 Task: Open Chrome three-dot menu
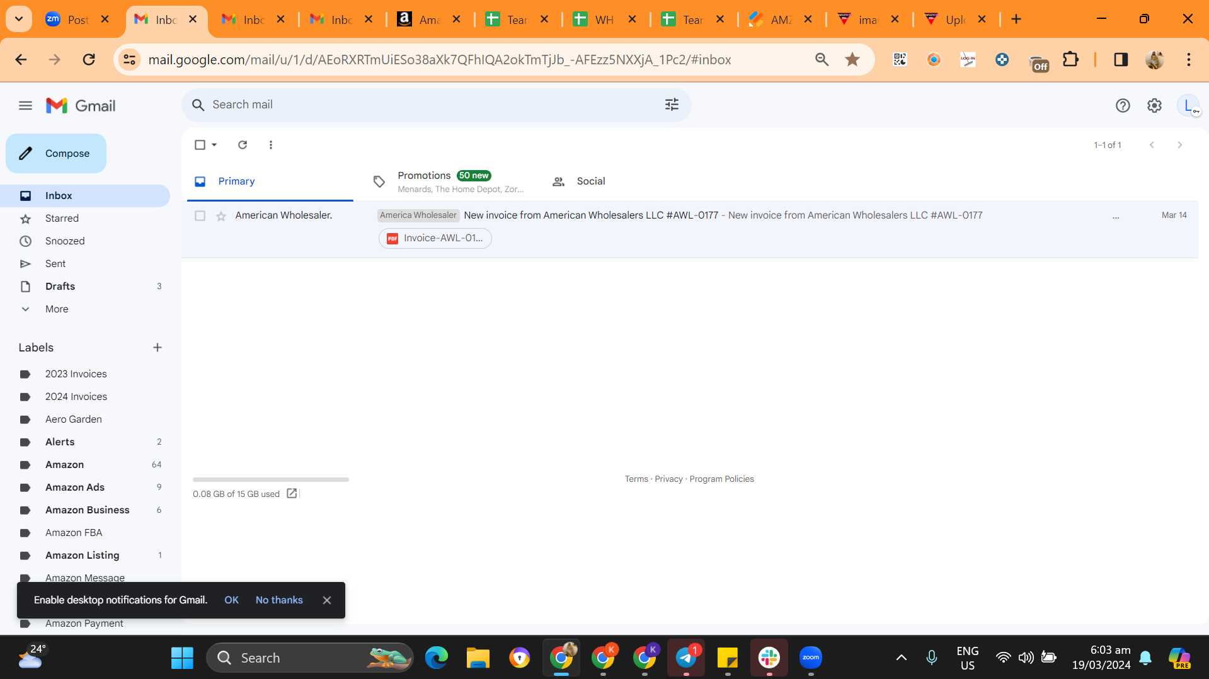point(1189,59)
